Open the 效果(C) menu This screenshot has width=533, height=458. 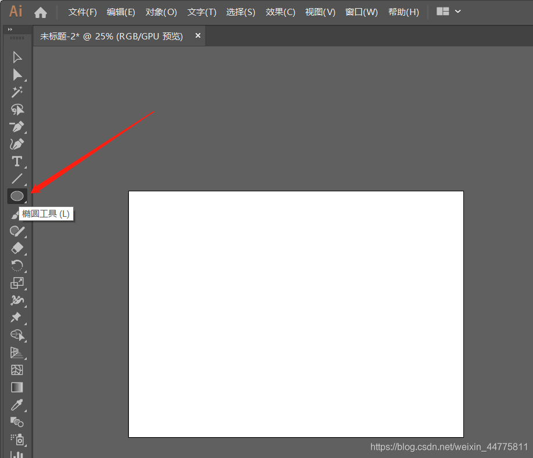(x=280, y=12)
